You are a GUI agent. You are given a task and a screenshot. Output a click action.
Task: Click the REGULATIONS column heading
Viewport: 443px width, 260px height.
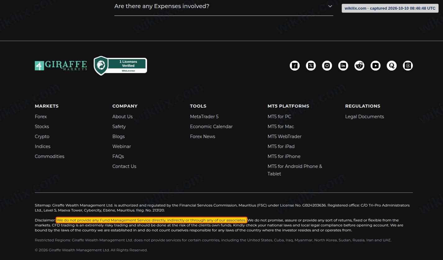tap(363, 106)
